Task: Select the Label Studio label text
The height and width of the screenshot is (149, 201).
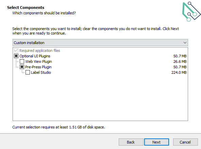Action: [41, 72]
